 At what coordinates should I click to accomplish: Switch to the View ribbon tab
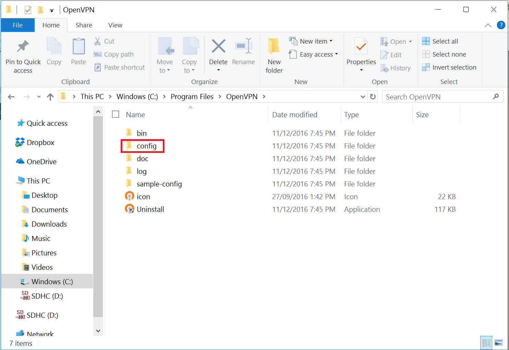point(115,25)
